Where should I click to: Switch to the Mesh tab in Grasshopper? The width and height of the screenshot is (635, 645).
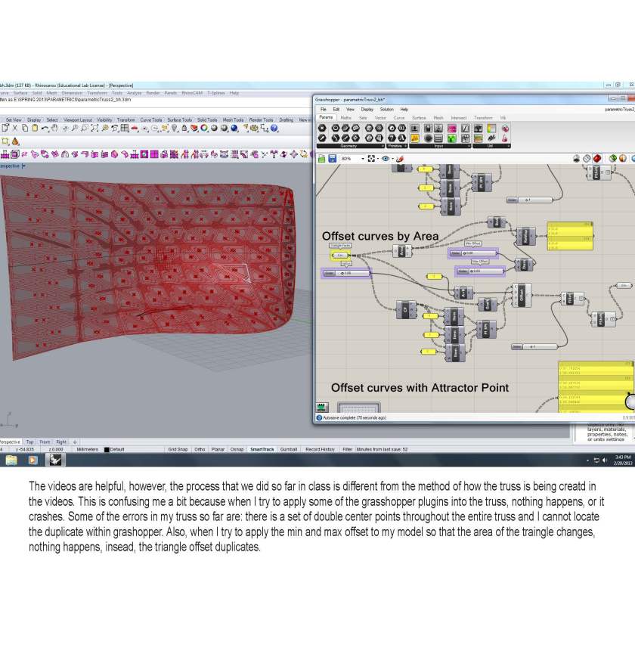pos(438,117)
